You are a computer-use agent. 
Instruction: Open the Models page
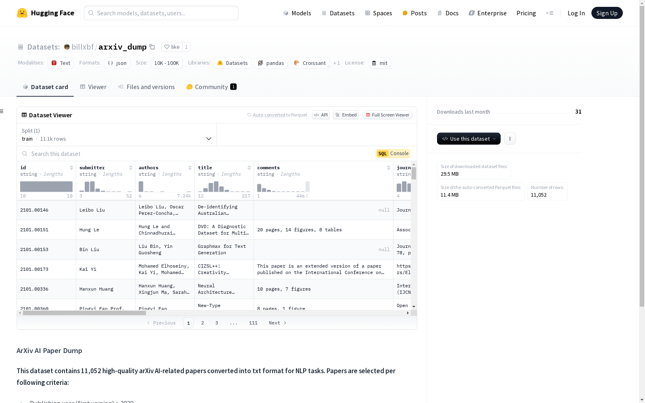(x=297, y=13)
